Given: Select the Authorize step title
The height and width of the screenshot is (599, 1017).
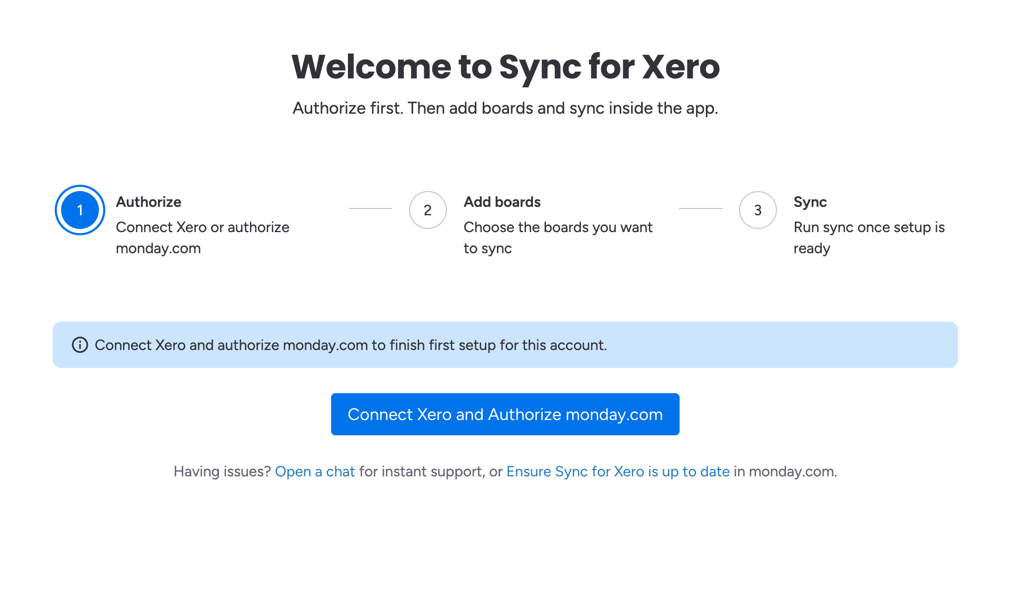Looking at the screenshot, I should coord(148,202).
